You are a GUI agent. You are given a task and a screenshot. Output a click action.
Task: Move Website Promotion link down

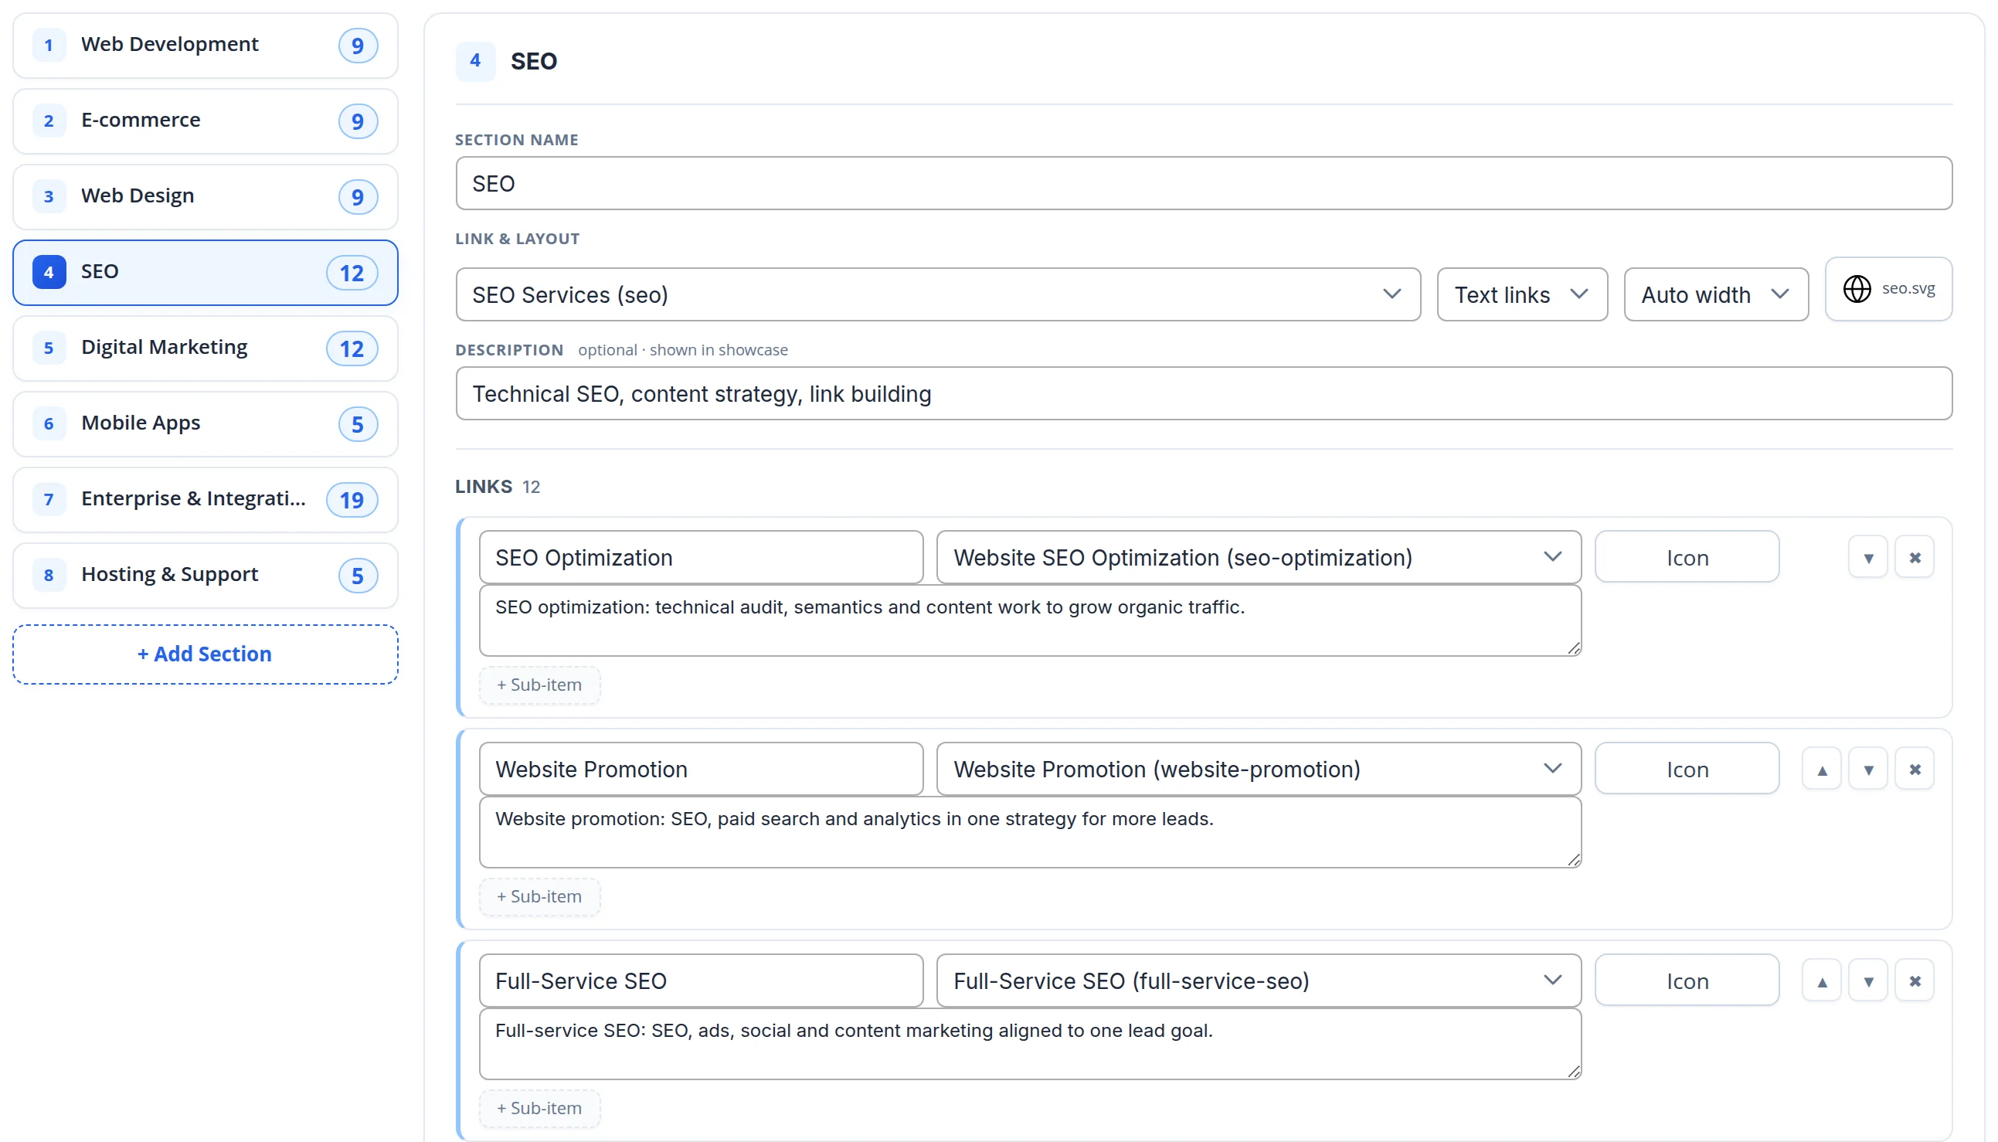[1868, 770]
